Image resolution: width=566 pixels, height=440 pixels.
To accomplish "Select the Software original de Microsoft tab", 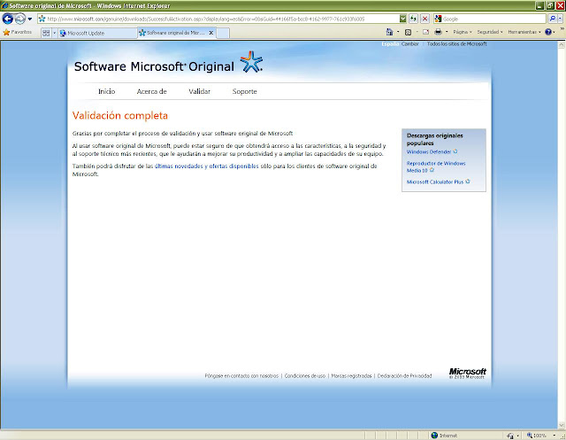I will coord(172,33).
